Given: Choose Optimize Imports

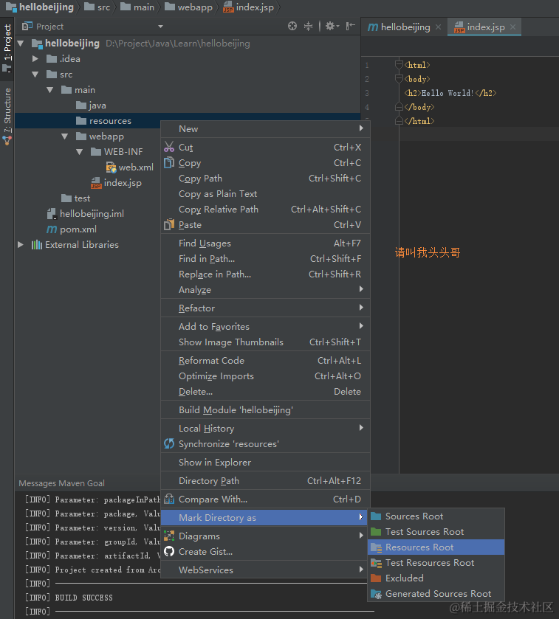Looking at the screenshot, I should [x=266, y=376].
